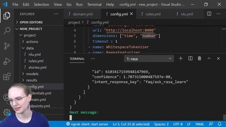Open the Selection menu
226x127 pixels.
[42, 5]
